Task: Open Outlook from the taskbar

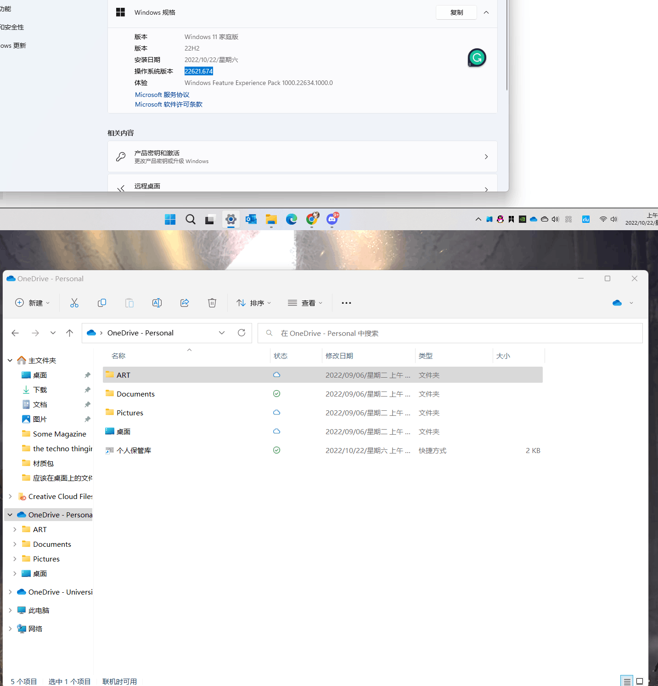Action: pyautogui.click(x=251, y=219)
